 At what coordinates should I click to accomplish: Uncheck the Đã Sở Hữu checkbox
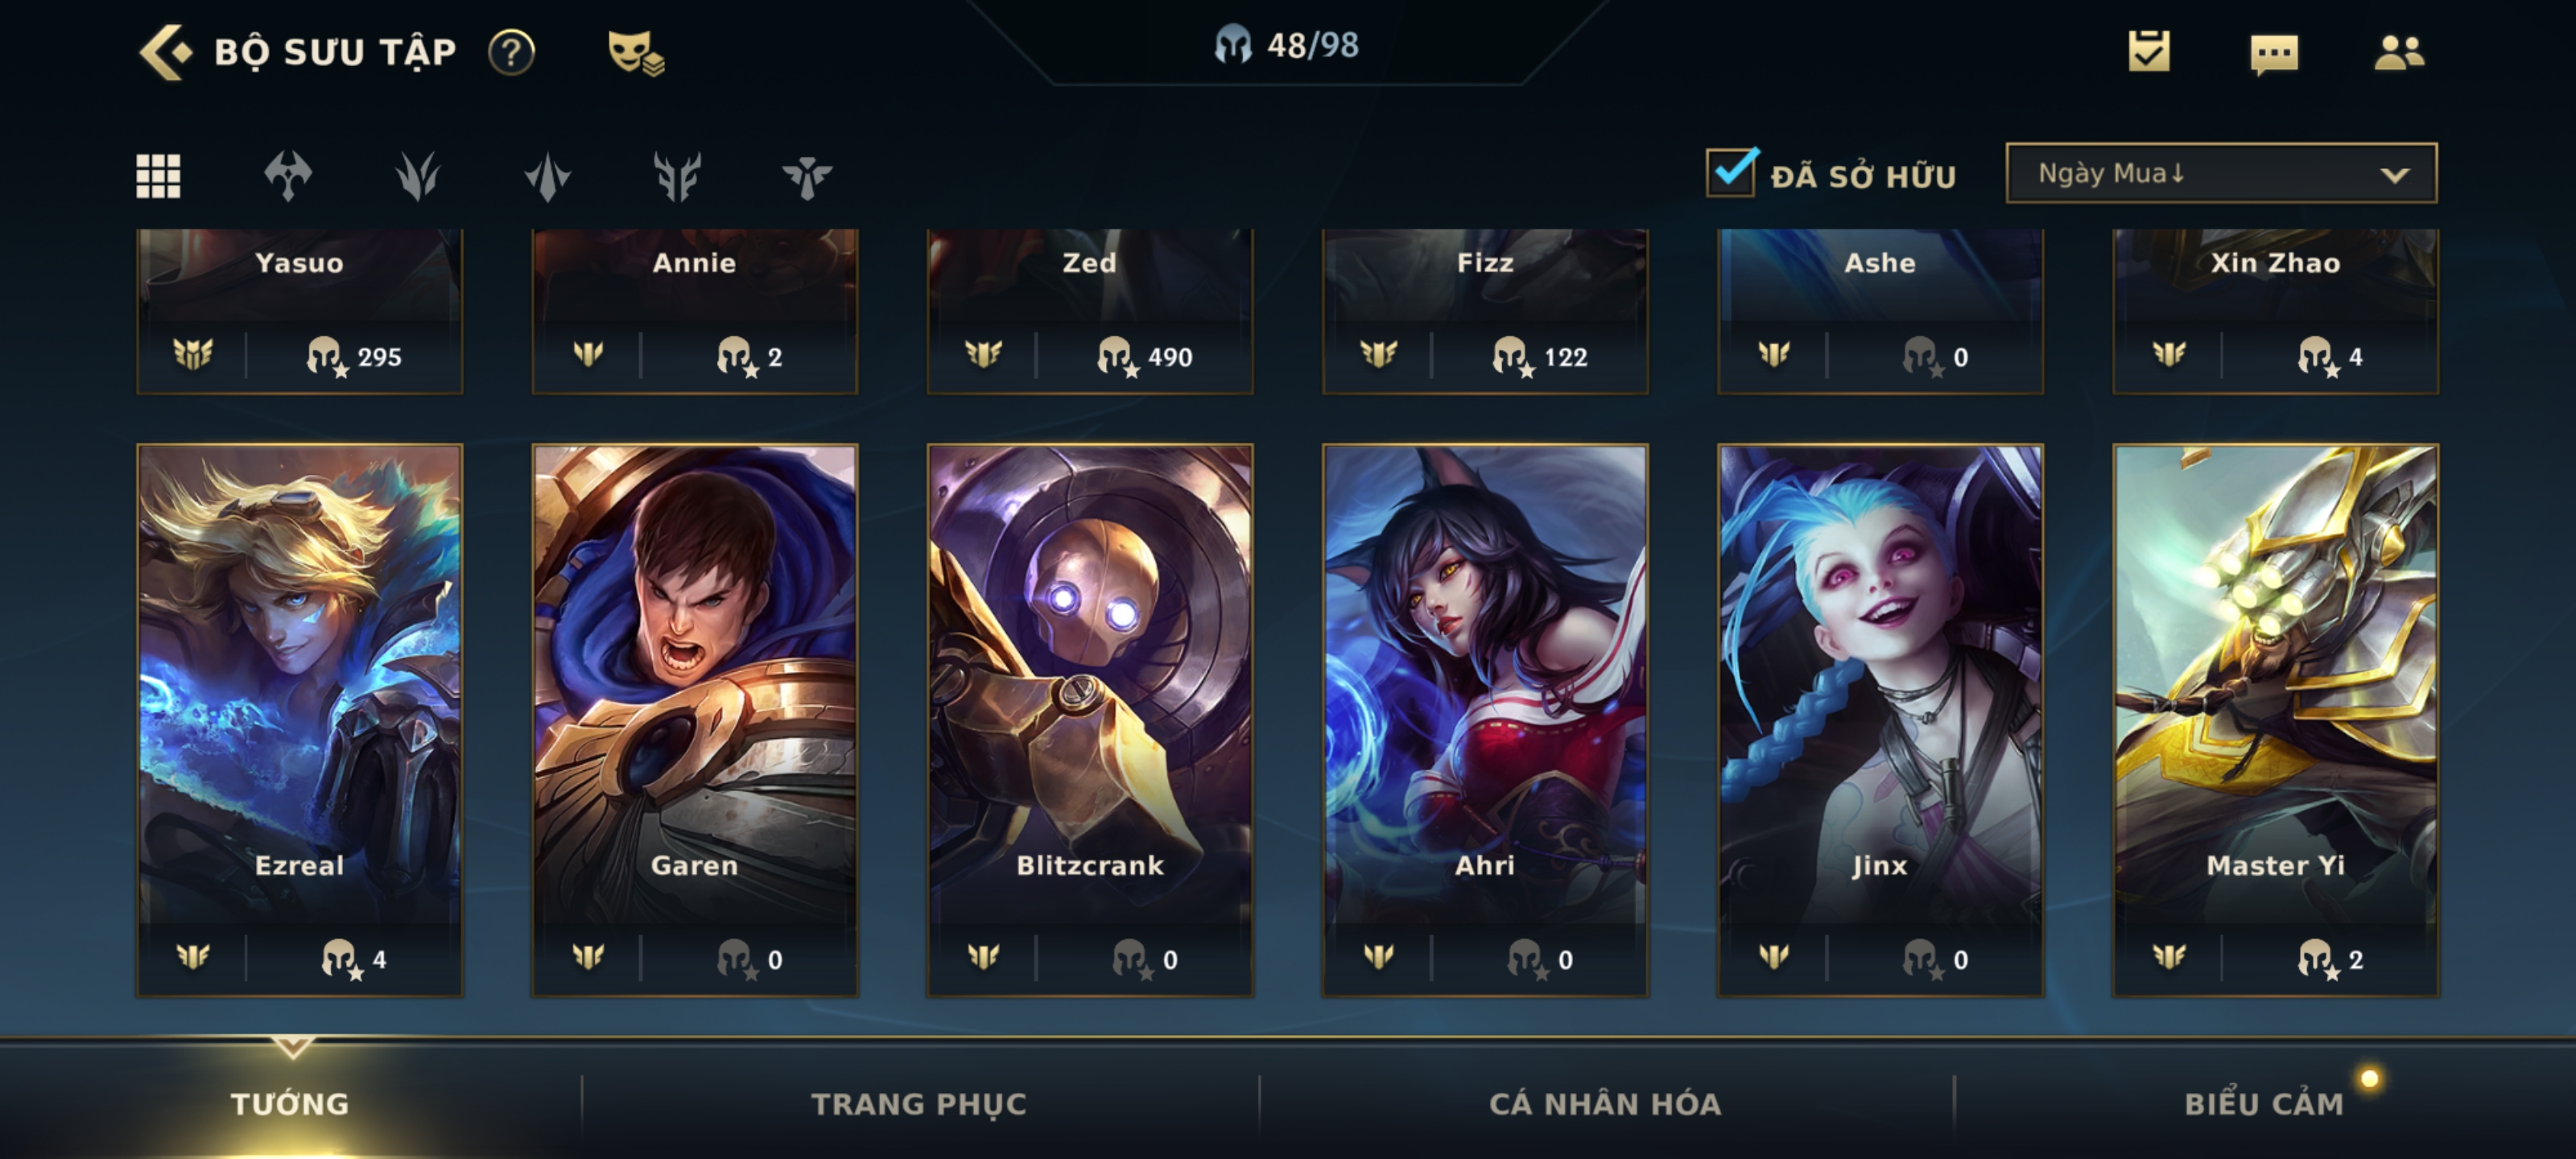point(1731,172)
